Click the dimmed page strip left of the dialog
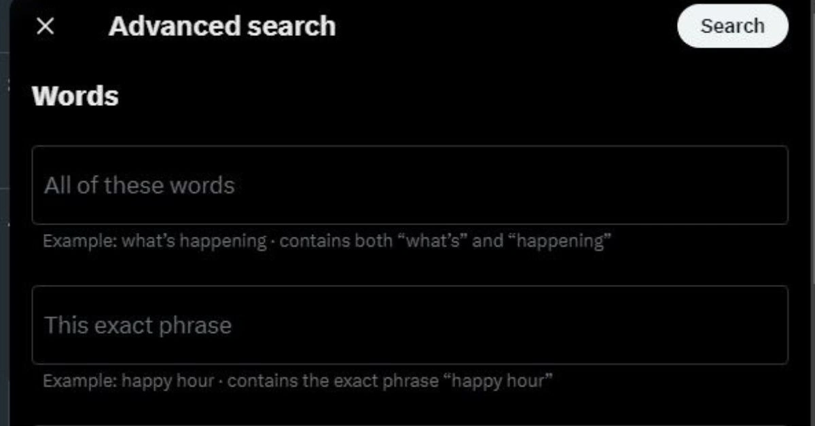This screenshot has height=426, width=815. point(3,204)
